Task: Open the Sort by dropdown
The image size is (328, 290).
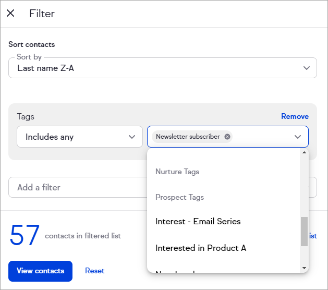Action: (163, 68)
